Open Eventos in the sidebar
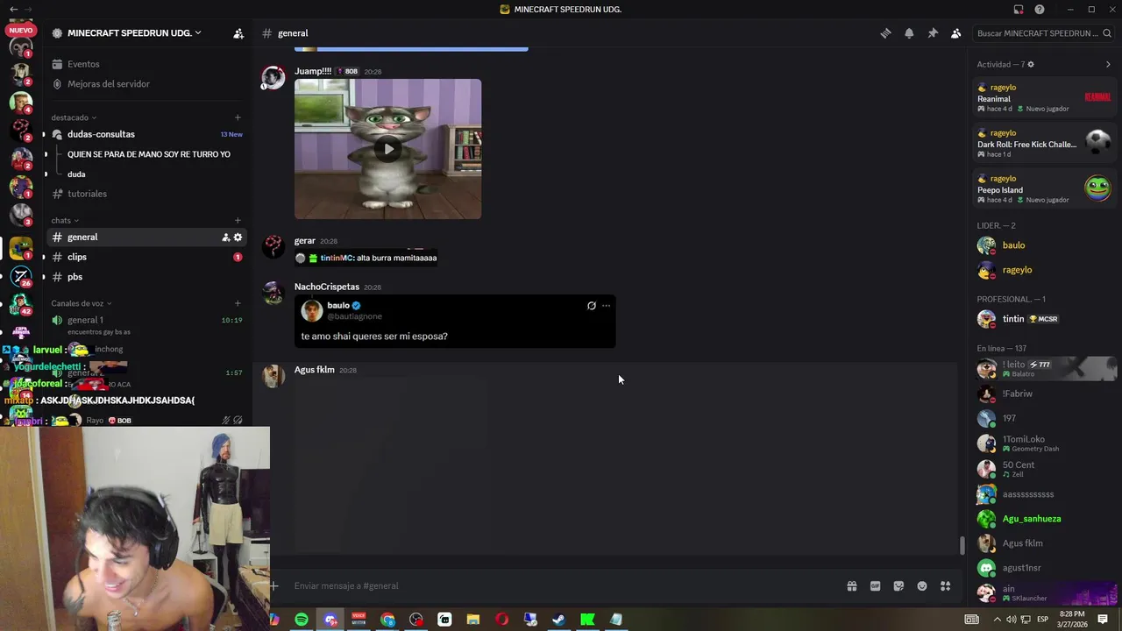This screenshot has width=1122, height=631. 83,64
